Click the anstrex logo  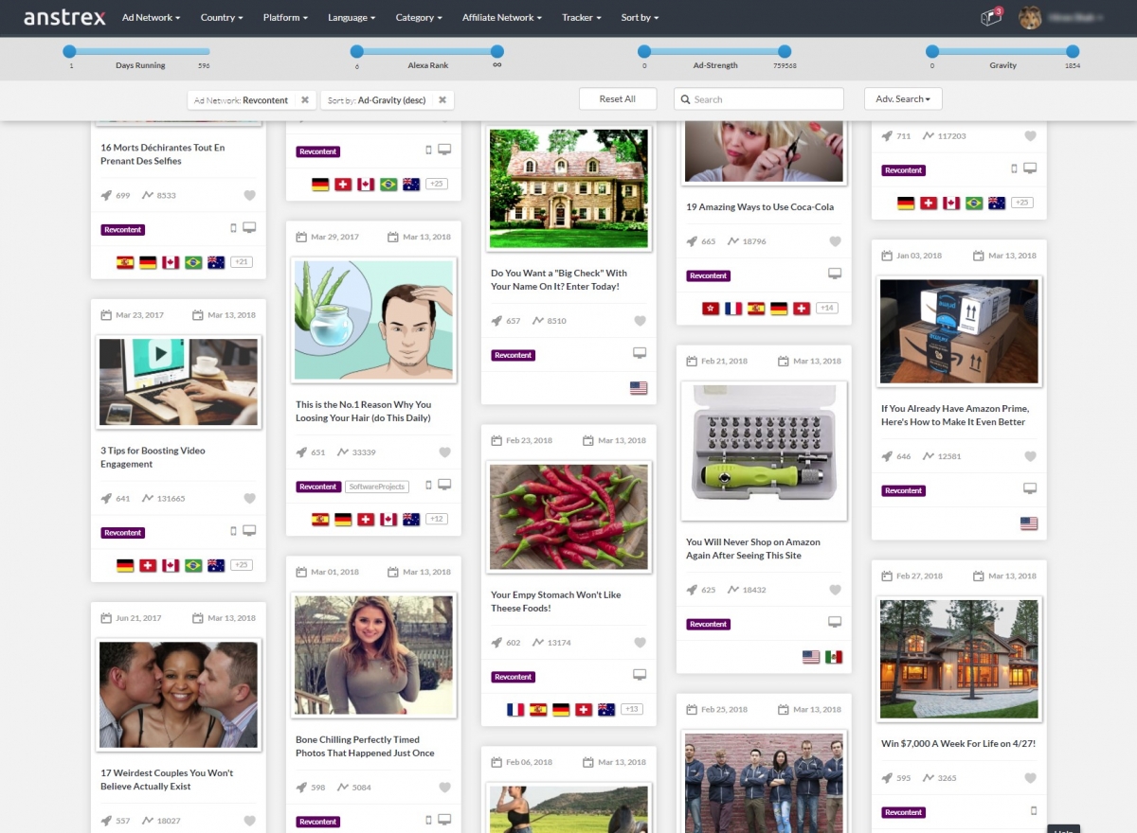click(x=63, y=17)
